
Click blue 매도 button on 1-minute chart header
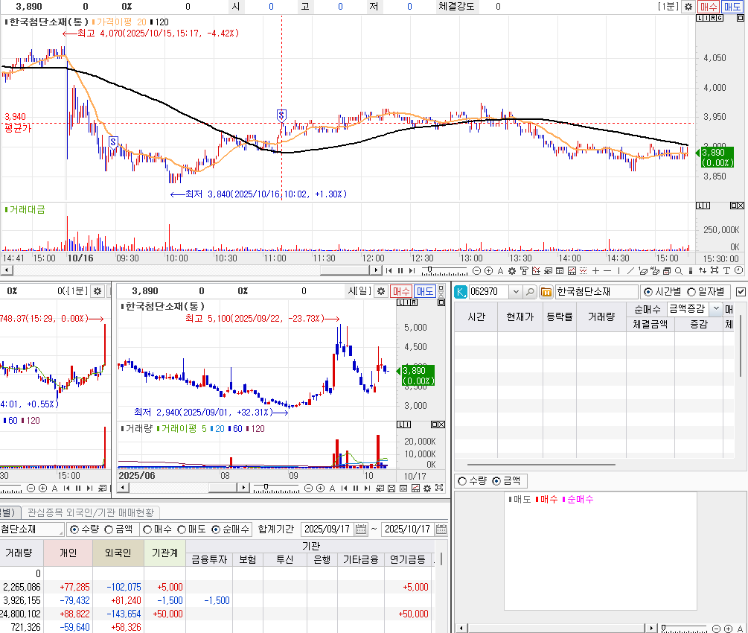pyautogui.click(x=732, y=7)
